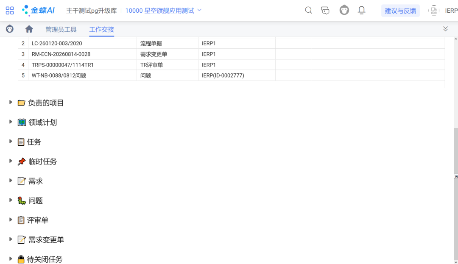
Task: Click the IERP user name
Action: (451, 11)
